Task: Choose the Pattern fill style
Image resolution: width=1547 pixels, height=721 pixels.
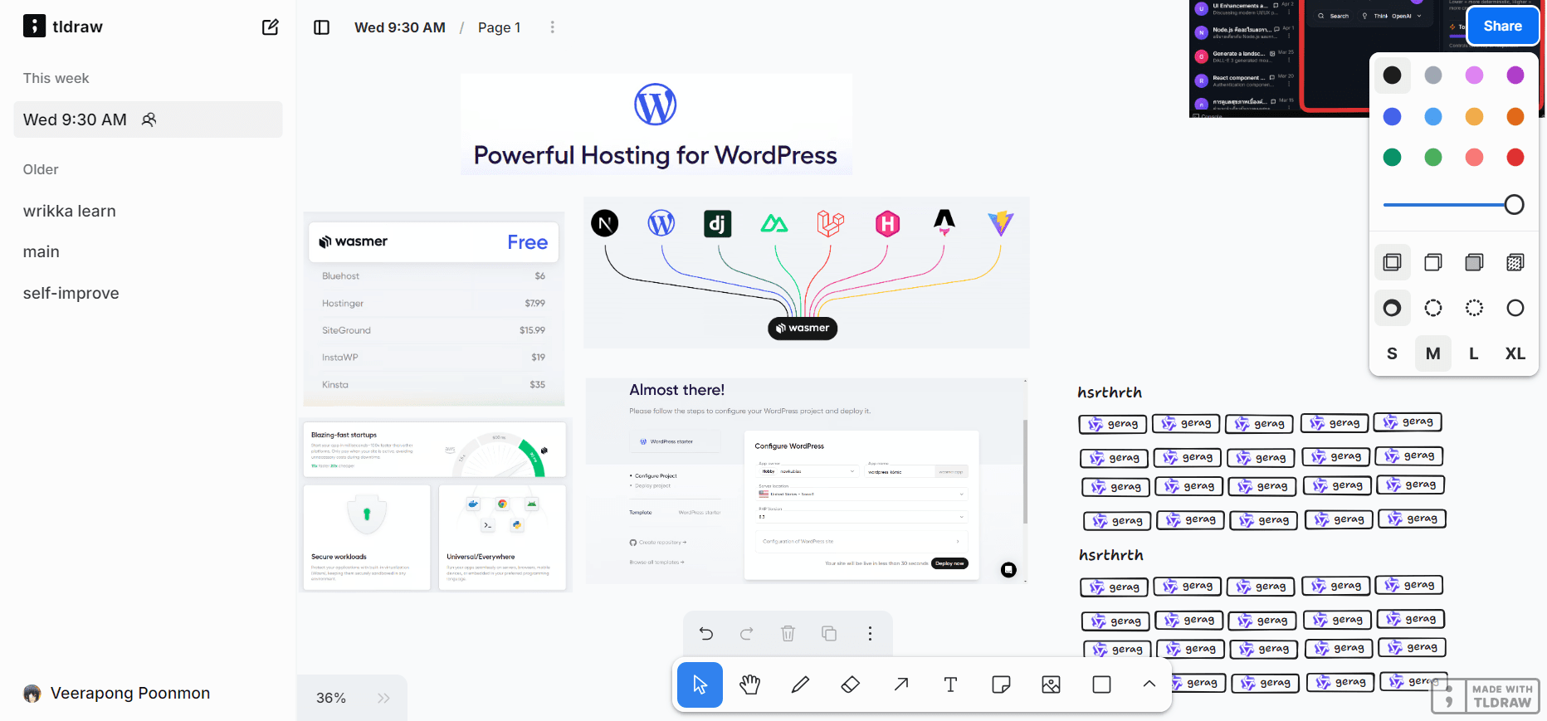Action: [x=1515, y=263]
